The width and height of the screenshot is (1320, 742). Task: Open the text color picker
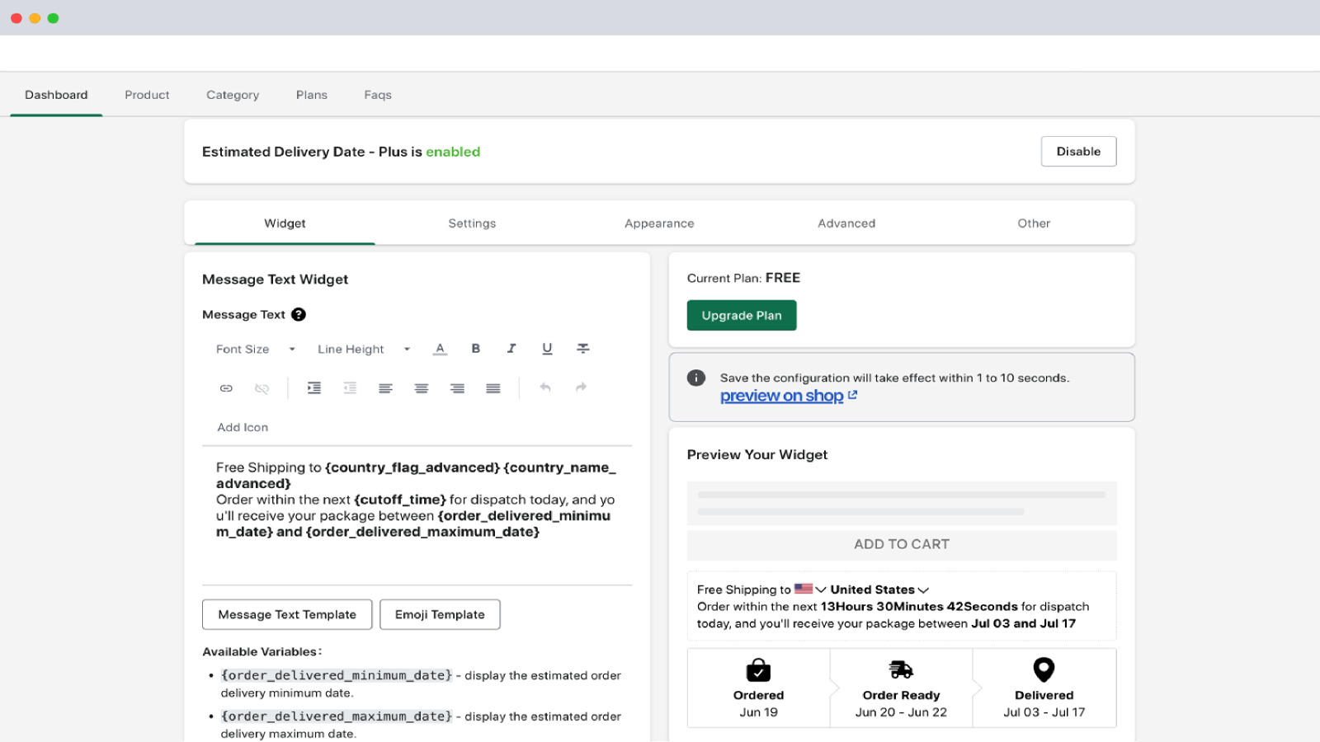point(440,349)
